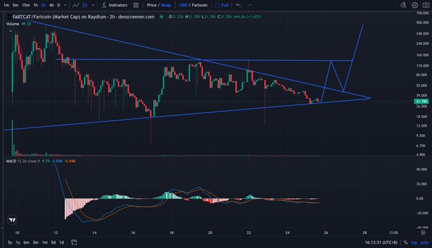Select the 1m interval
Screen dimensions: 432x248
[x=6, y=5]
